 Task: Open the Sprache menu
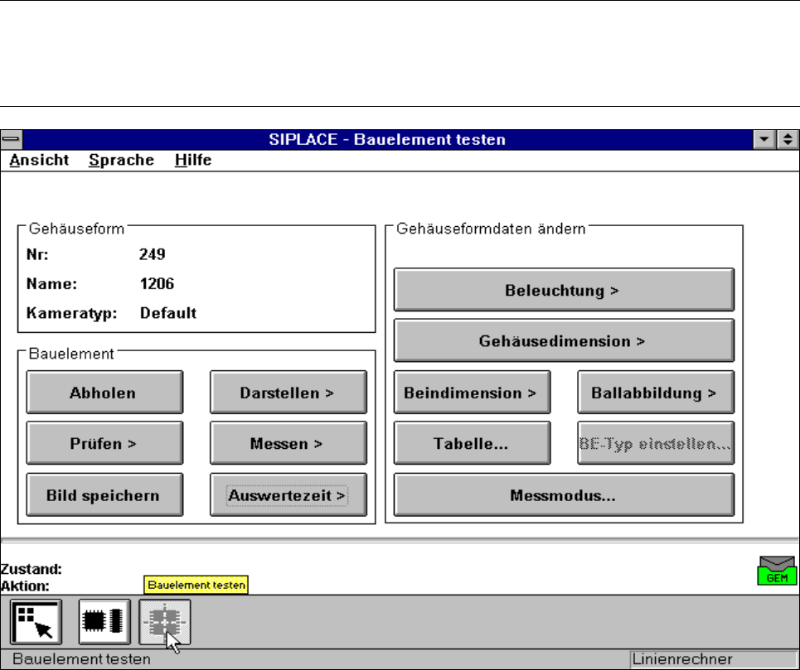(121, 161)
